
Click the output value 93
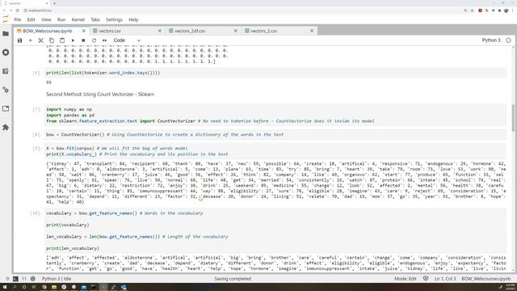pyautogui.click(x=48, y=82)
